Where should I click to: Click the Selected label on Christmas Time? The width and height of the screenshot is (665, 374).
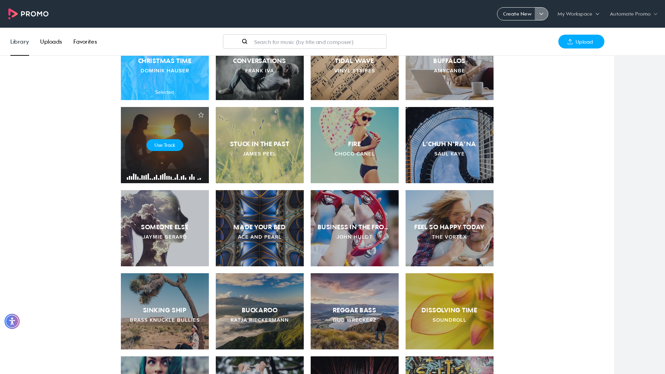[x=165, y=92]
